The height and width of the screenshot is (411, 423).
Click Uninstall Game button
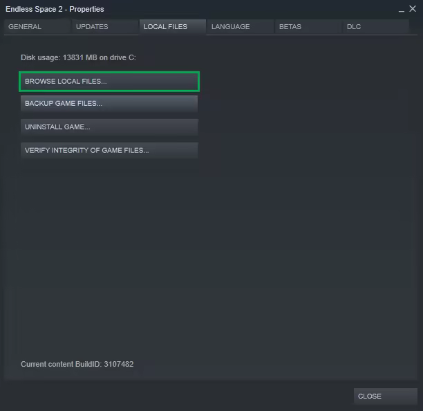pos(109,127)
